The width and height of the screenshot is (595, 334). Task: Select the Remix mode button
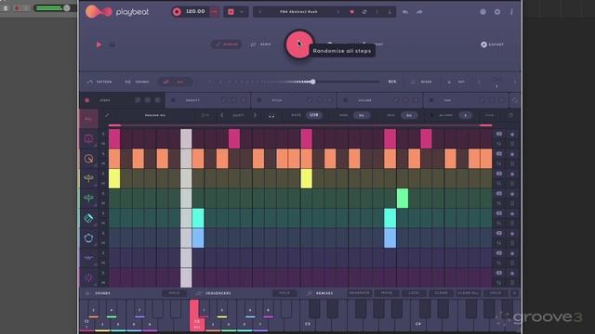pos(261,45)
